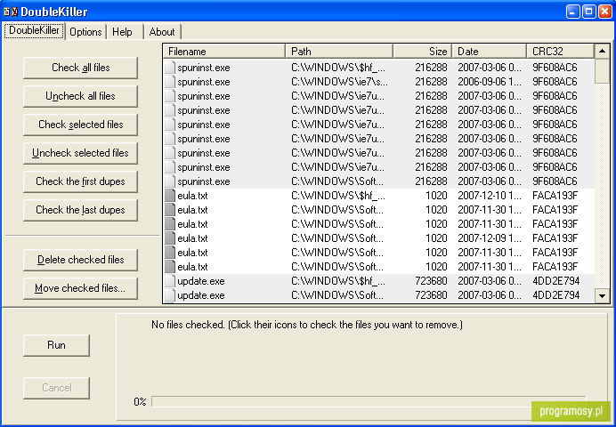
Task: Maximize the DoubleKiller window
Action: point(588,12)
